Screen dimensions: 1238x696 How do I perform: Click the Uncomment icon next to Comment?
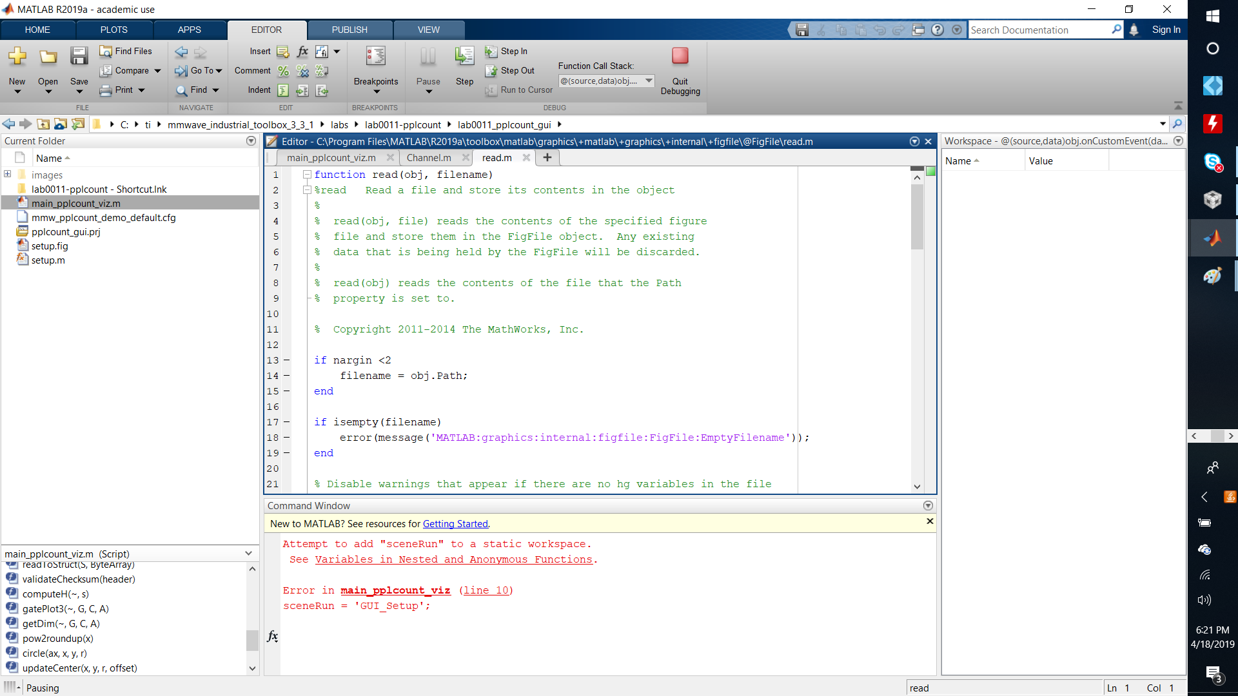point(302,71)
